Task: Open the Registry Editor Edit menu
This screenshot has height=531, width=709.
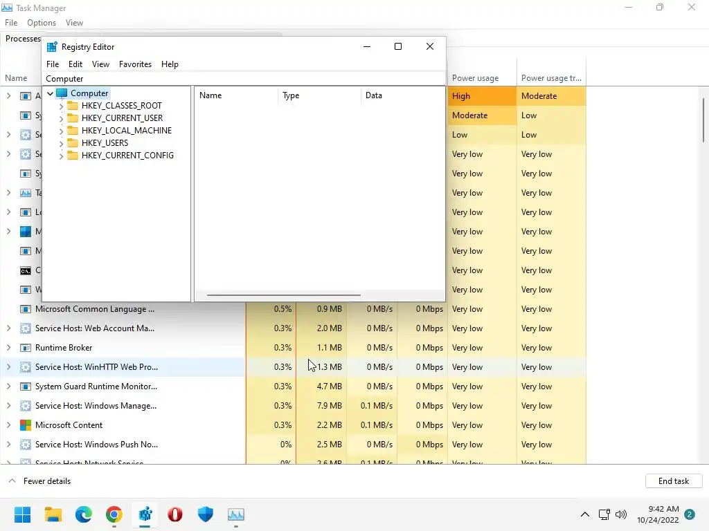Action: coord(75,64)
